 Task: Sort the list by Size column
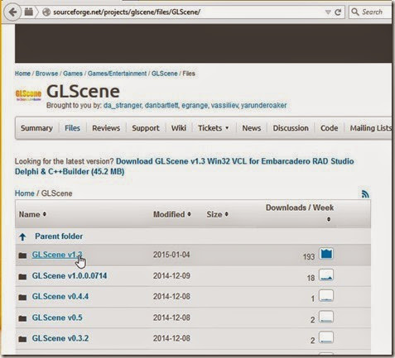pyautogui.click(x=217, y=214)
